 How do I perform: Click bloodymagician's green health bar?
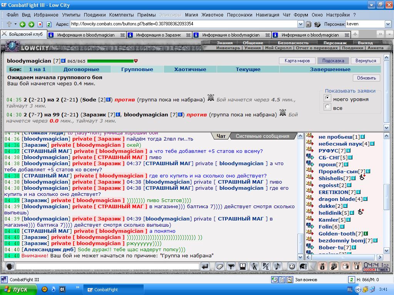[110, 61]
